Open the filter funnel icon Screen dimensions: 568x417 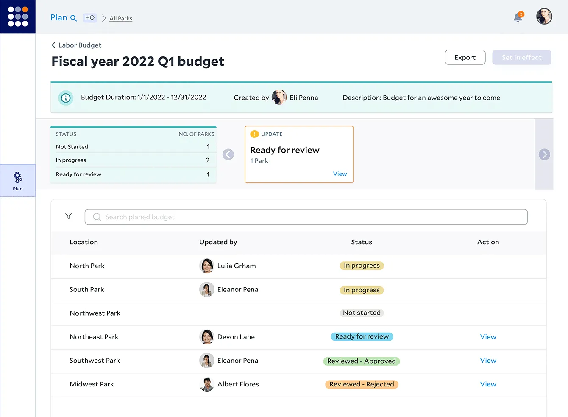[68, 216]
